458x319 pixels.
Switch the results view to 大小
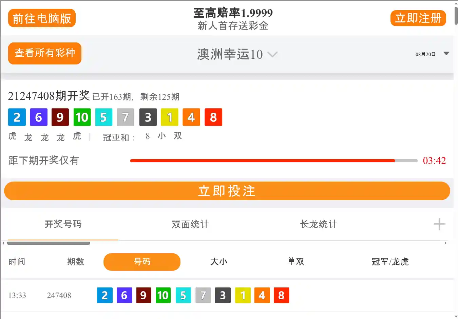tap(219, 262)
